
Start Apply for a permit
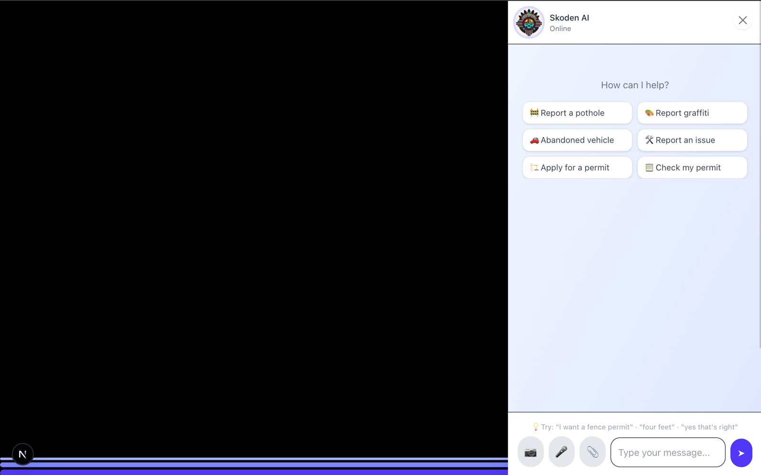click(x=577, y=167)
